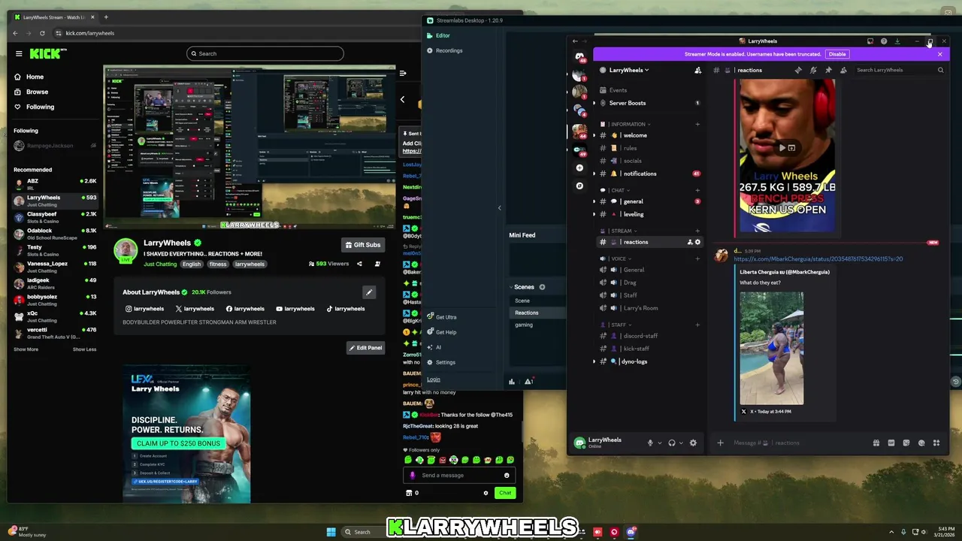
Task: Open edit channel gear on reactions channel
Action: point(697,242)
